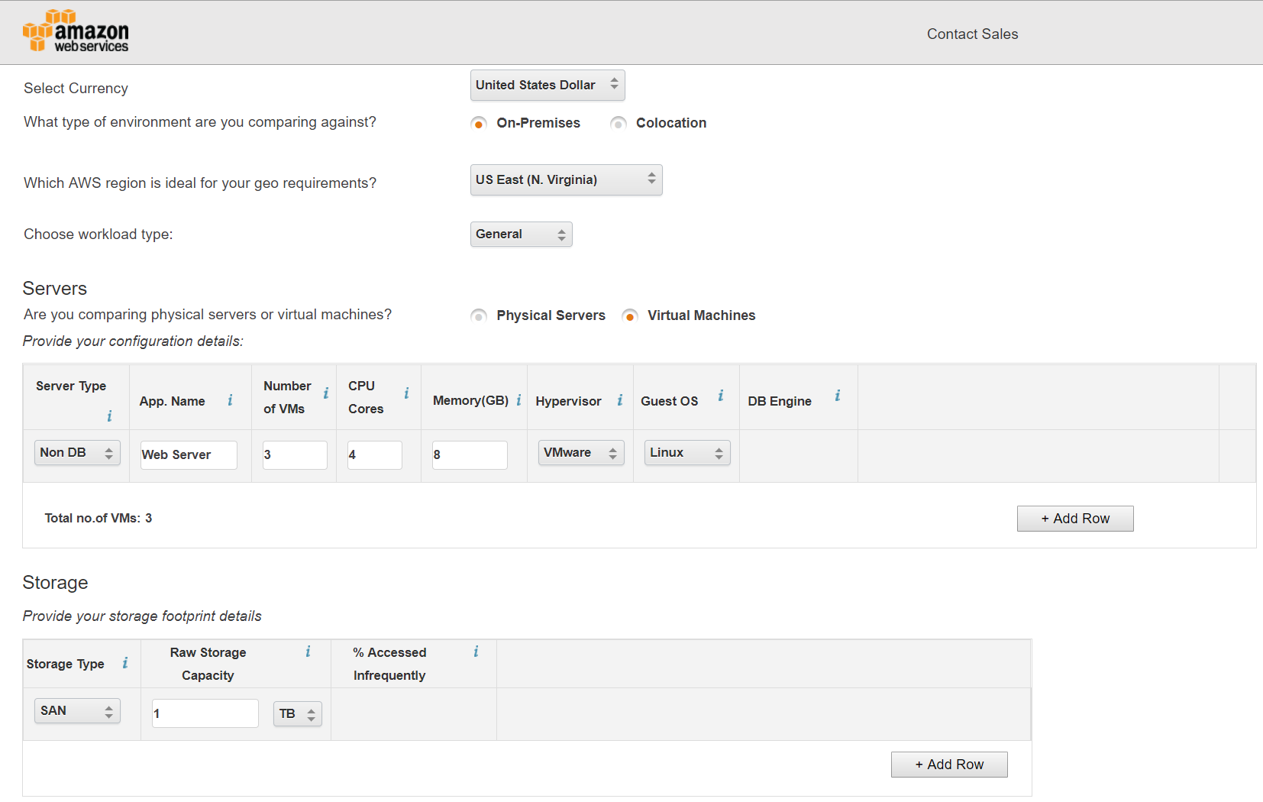This screenshot has height=802, width=1263.
Task: Click Add Row in Servers section
Action: point(1074,519)
